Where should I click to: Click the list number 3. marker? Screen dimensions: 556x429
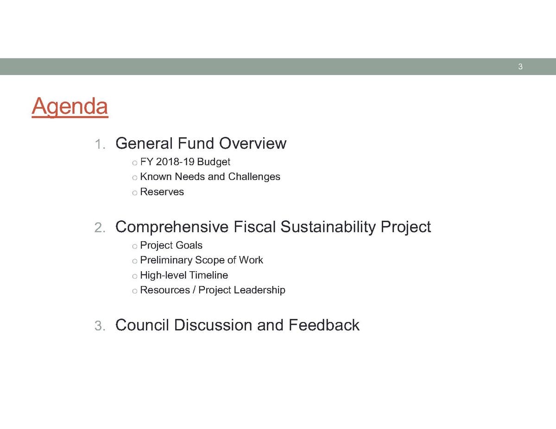(100, 326)
